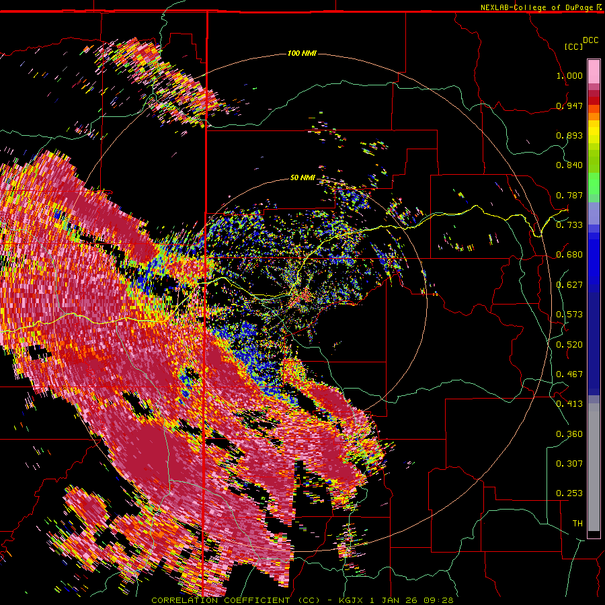Click the 0.840 value on color scale
Image resolution: width=605 pixels, height=605 pixels.
[x=569, y=165]
